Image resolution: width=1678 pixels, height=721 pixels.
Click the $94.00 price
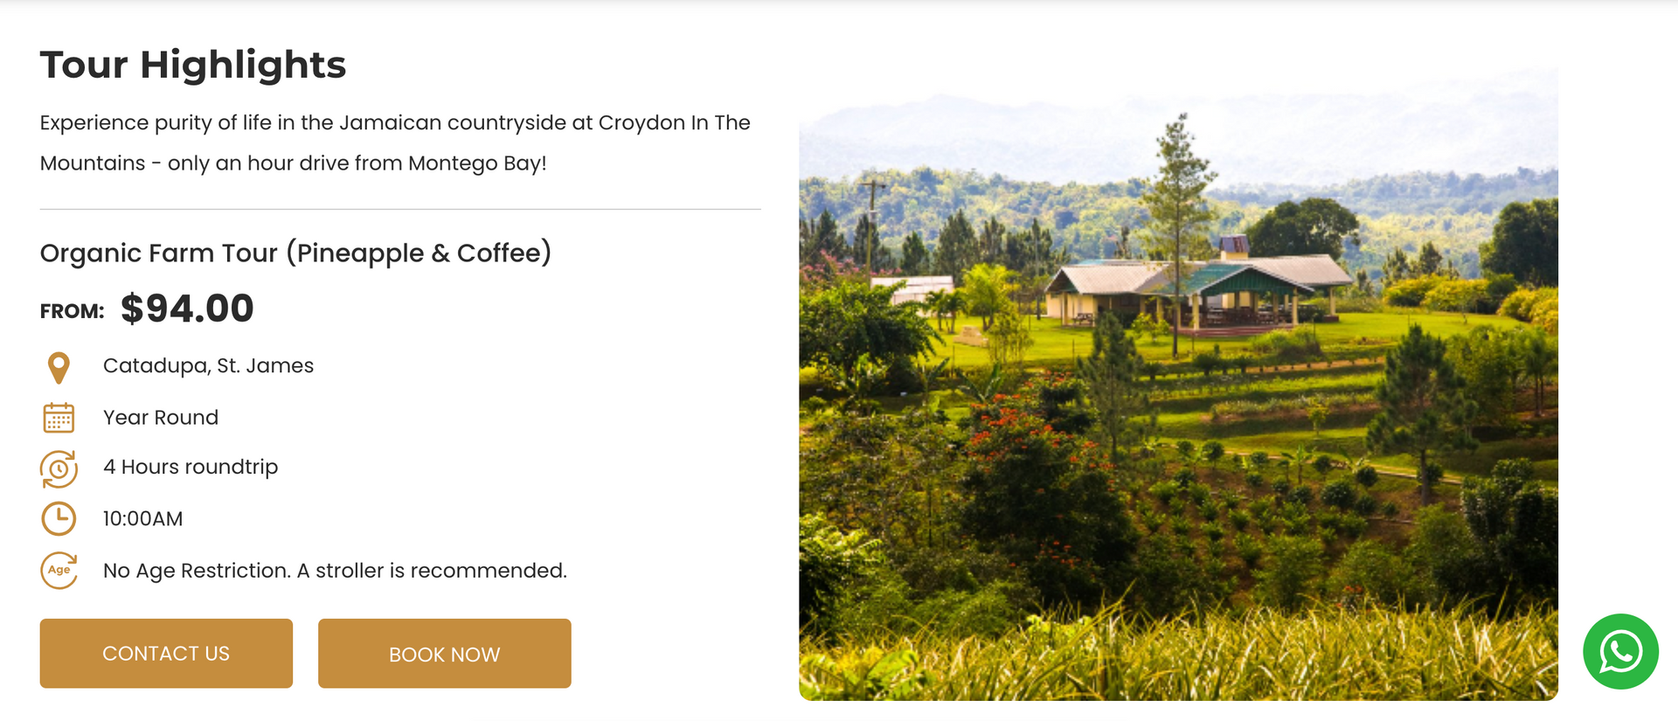[x=187, y=309]
